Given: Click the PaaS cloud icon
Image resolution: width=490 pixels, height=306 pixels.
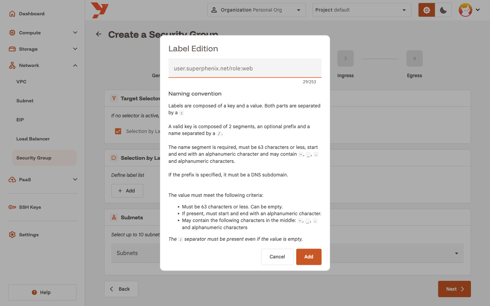Looking at the screenshot, I should (x=12, y=180).
